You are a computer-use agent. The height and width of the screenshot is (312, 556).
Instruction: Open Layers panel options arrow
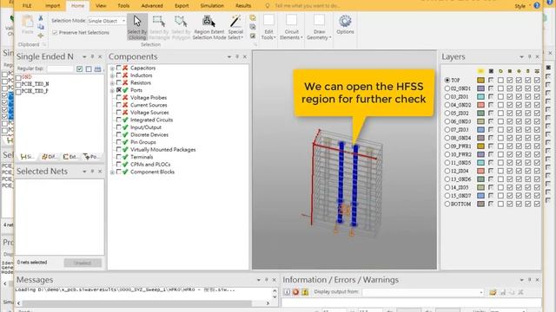tap(521, 56)
